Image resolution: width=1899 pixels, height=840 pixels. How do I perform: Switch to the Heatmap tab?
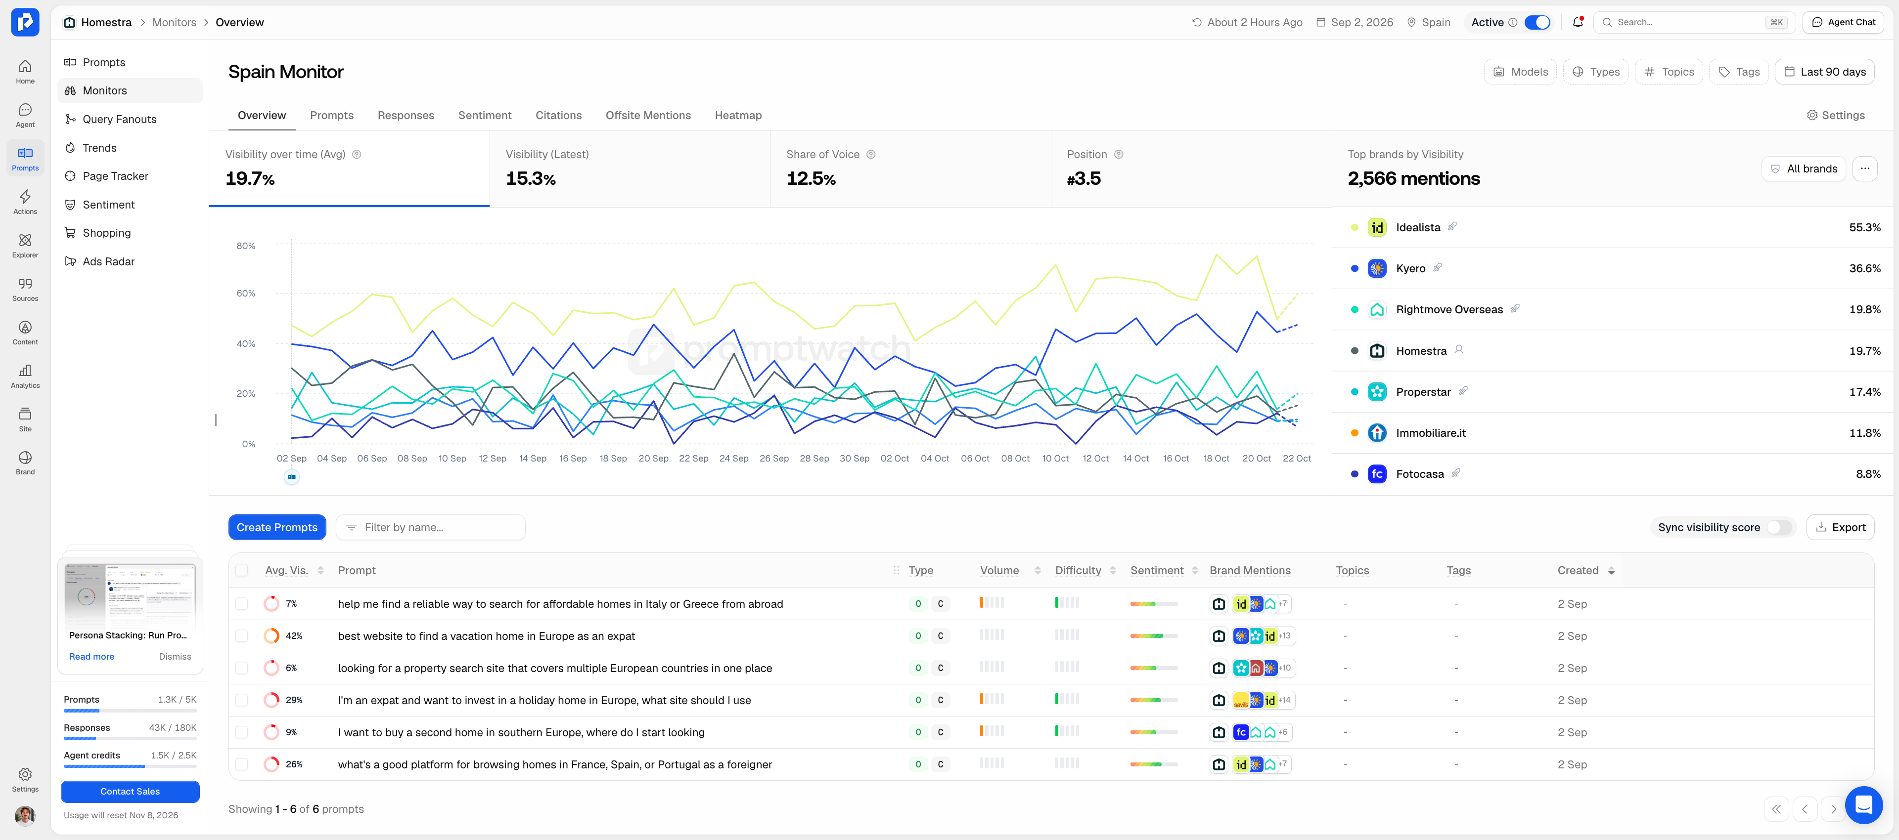(738, 116)
